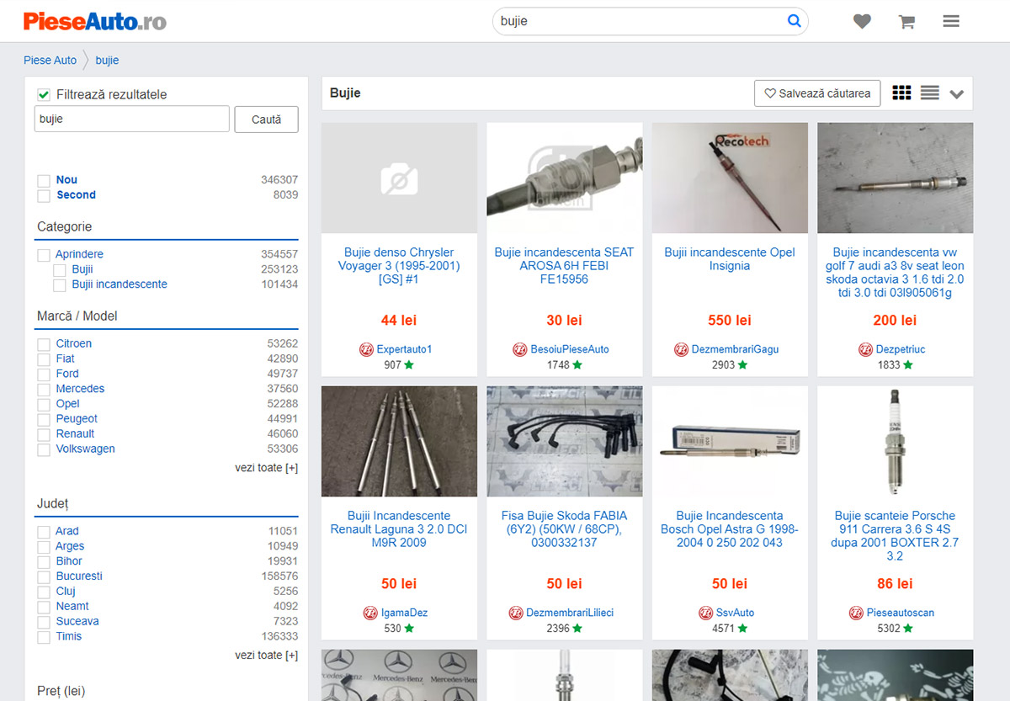This screenshot has width=1010, height=701.
Task: Click green rating star beside 2396
Action: [x=577, y=629]
